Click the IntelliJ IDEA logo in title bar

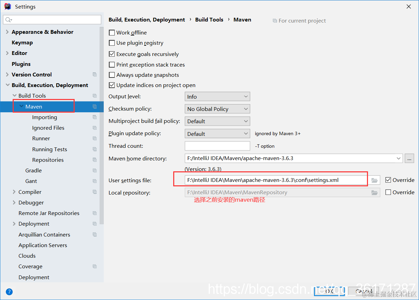coord(8,6)
